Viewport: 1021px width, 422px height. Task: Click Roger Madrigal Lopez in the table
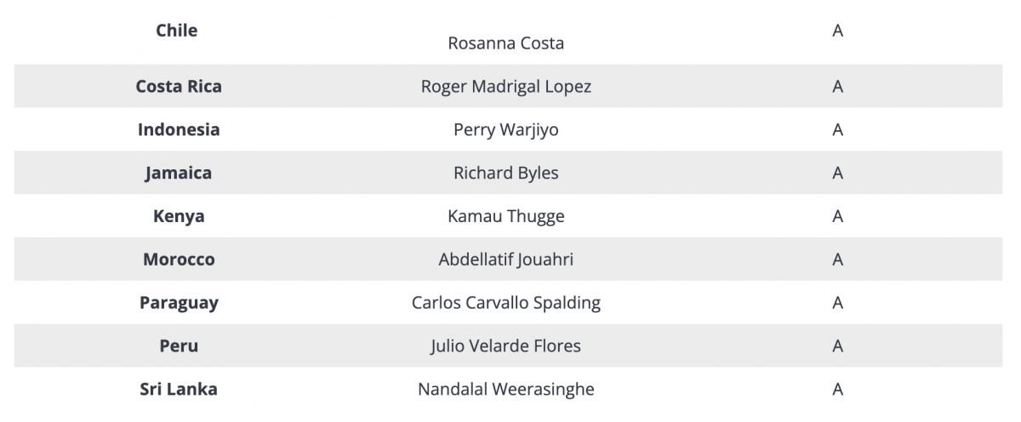(506, 87)
